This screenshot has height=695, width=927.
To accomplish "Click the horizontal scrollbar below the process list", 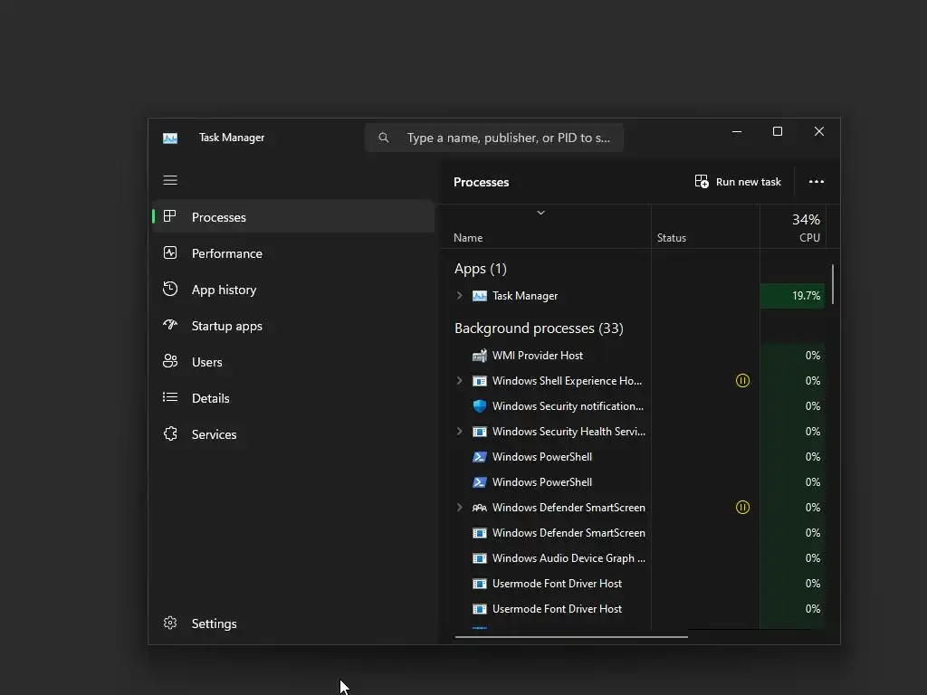I will tap(571, 636).
